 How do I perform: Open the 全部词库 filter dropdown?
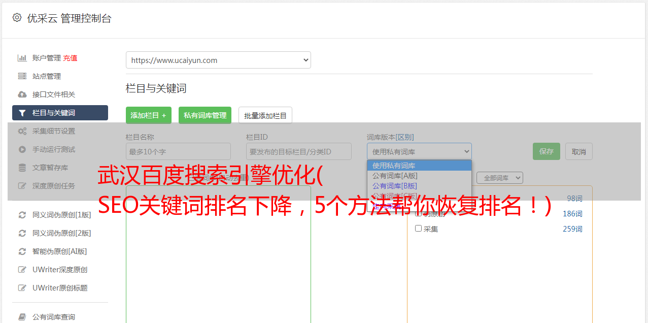coord(499,178)
